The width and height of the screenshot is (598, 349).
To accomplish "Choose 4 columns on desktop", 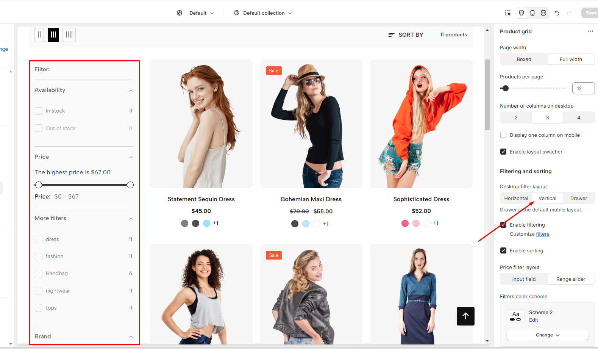I will coord(579,117).
